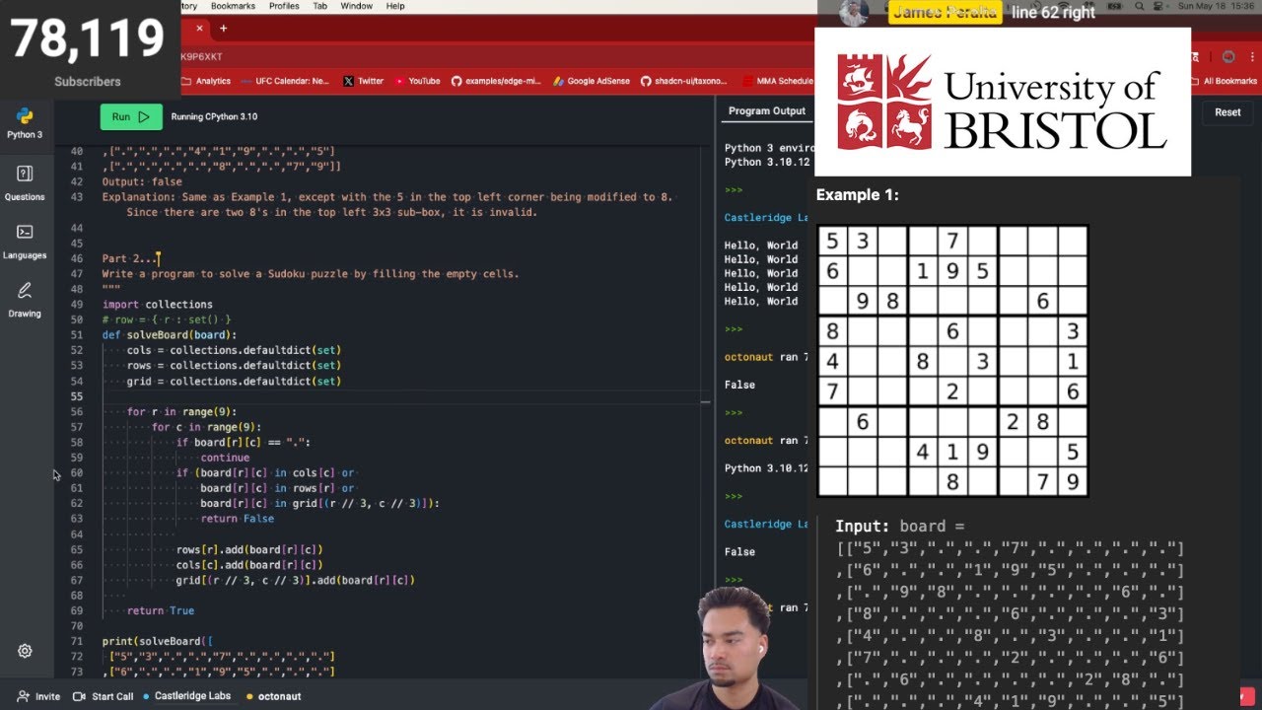Click the webcam video of presenter
This screenshot has width=1262, height=710.
[733, 647]
